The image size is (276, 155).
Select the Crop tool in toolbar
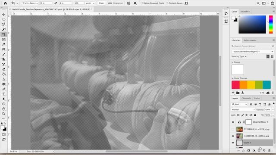pyautogui.click(x=4, y=34)
